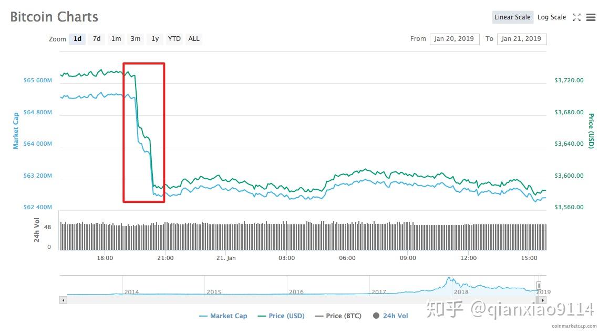This screenshot has height=336, width=609.
Task: Click the $63 200M market cap label
Action: [38, 176]
